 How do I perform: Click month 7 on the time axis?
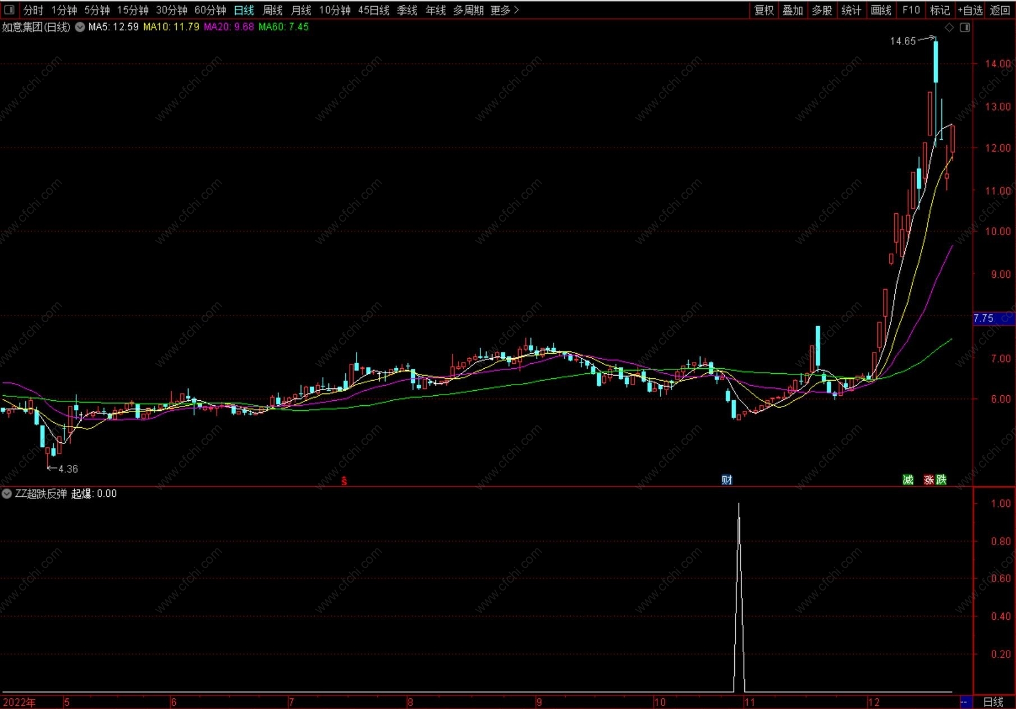click(291, 702)
